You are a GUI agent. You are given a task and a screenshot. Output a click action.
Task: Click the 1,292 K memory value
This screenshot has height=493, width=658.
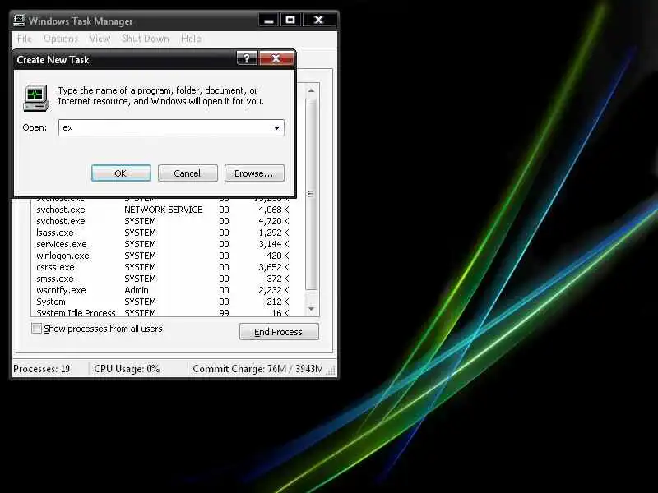(x=274, y=233)
